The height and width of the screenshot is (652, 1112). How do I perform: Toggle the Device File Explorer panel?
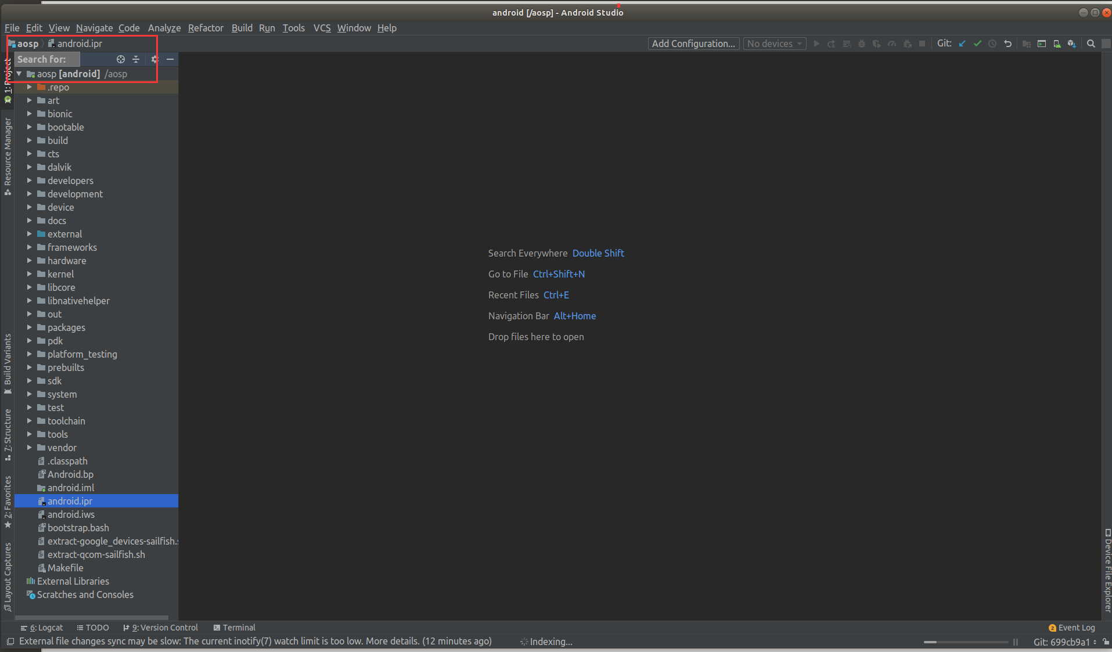1106,572
